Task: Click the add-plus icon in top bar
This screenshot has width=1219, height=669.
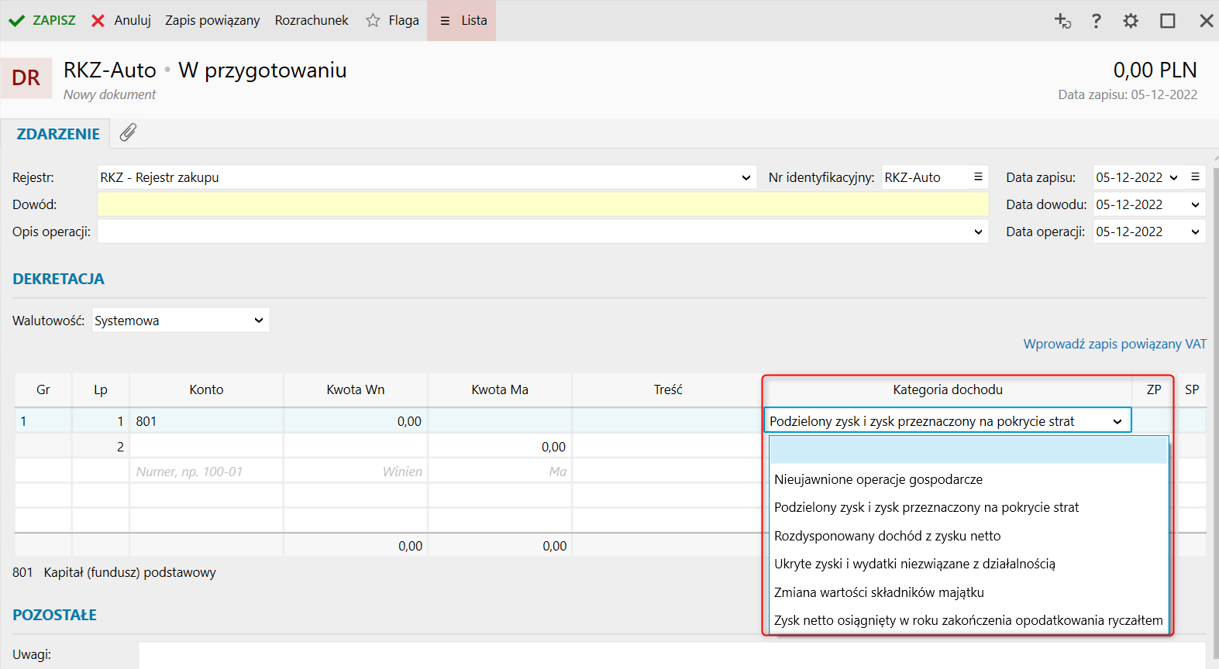Action: pos(1062,21)
